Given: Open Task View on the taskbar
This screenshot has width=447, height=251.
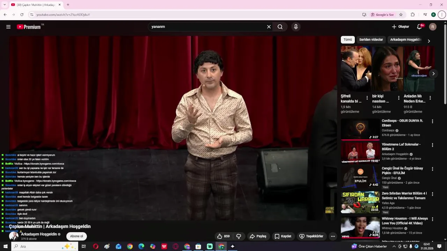Looking at the screenshot, I should 84,246.
